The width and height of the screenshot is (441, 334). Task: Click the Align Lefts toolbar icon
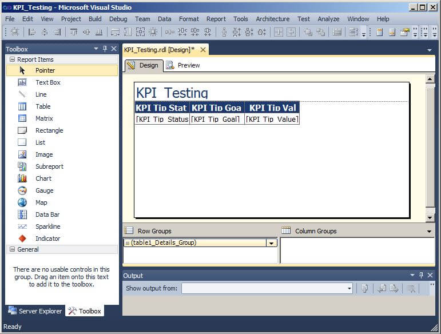tap(32, 32)
